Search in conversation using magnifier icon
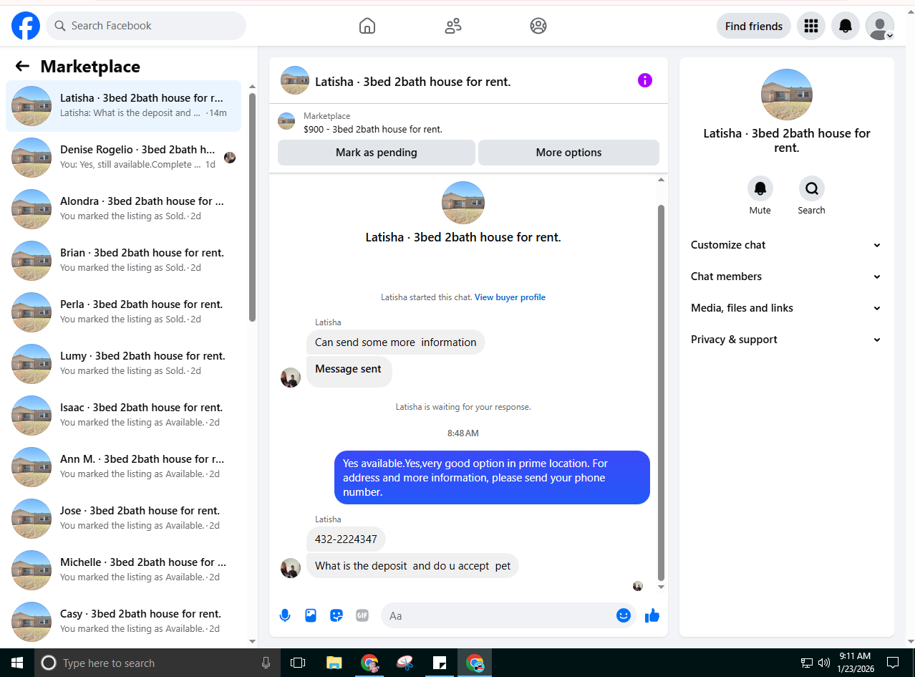 tap(812, 188)
